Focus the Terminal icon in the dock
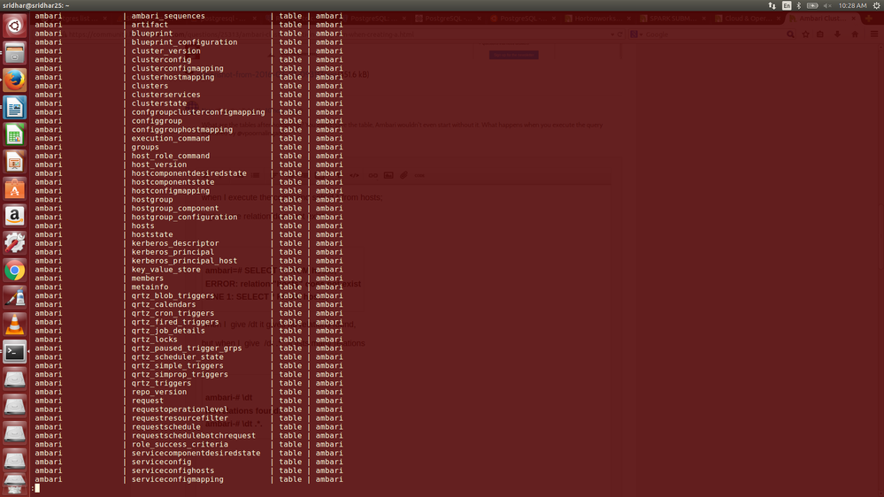The width and height of the screenshot is (884, 497). (x=15, y=352)
